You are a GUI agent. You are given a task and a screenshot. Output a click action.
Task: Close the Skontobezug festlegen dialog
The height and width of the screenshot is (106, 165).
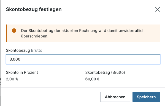[157, 9]
